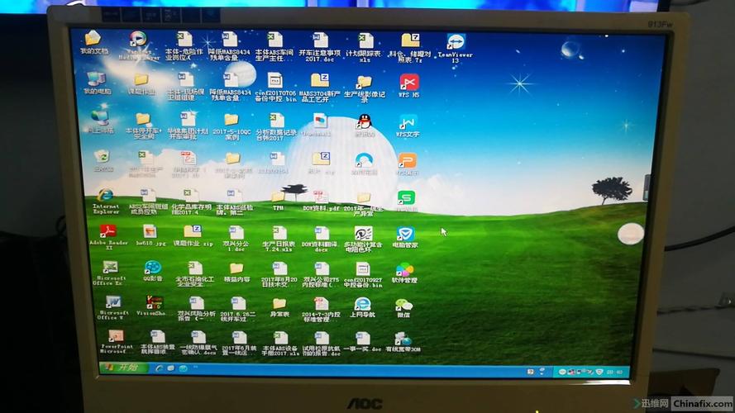Open the 2014-7-3内控标准管理 PDF
Image resolution: width=735 pixels, height=413 pixels.
(x=321, y=303)
